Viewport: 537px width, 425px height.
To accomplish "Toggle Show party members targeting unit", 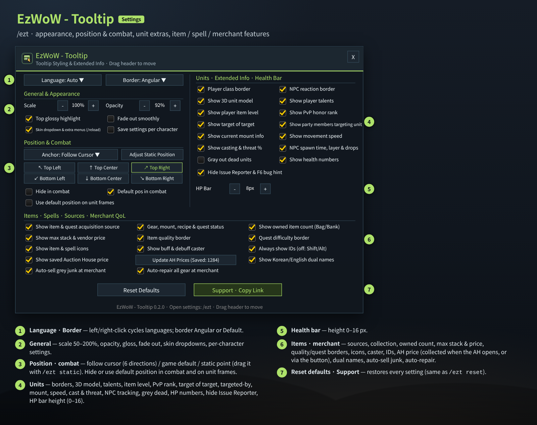I will [x=283, y=125].
